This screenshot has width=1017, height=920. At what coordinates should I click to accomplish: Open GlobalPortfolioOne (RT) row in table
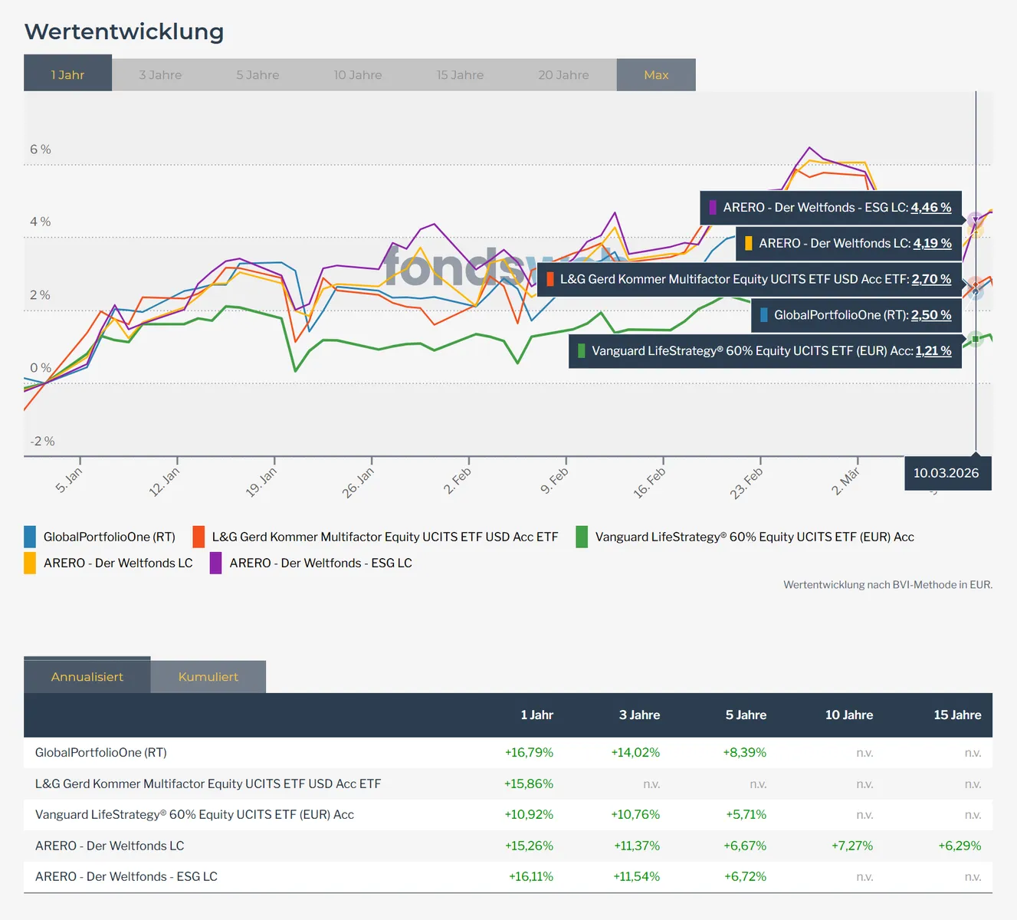coord(101,753)
